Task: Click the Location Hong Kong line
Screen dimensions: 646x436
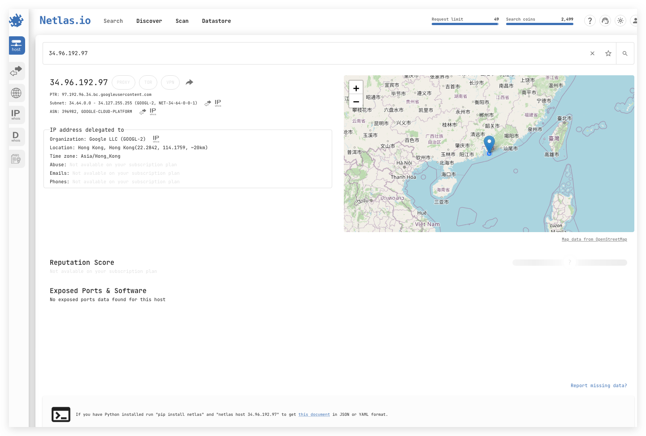Action: (129, 148)
